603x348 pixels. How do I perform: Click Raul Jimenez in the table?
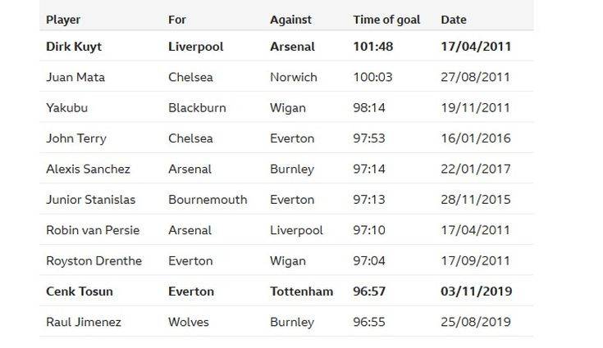click(83, 322)
